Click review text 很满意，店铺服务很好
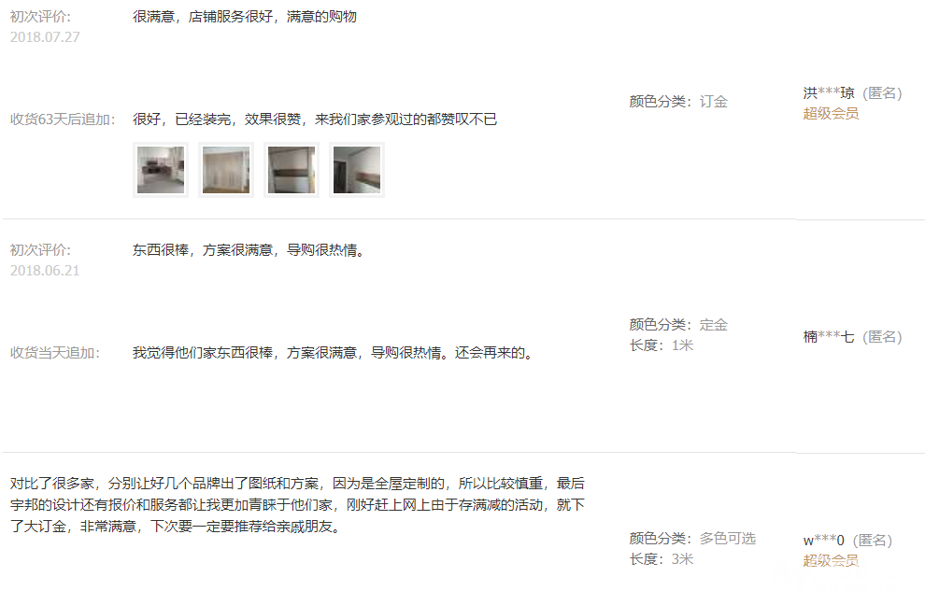The width and height of the screenshot is (925, 605). pos(203,17)
